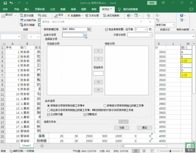This screenshot has height=153, width=196.
Task: Switch to Page Layout view in status bar
Action: point(144,151)
